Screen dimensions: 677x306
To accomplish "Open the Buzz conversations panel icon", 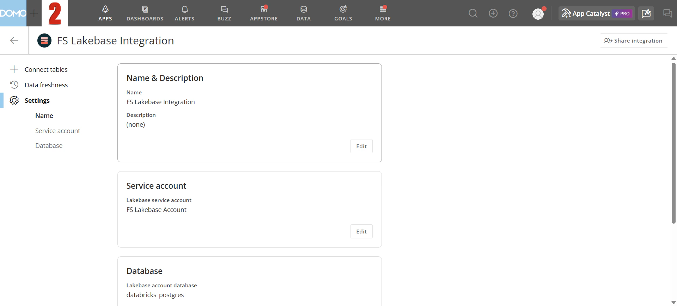I will pos(667,13).
